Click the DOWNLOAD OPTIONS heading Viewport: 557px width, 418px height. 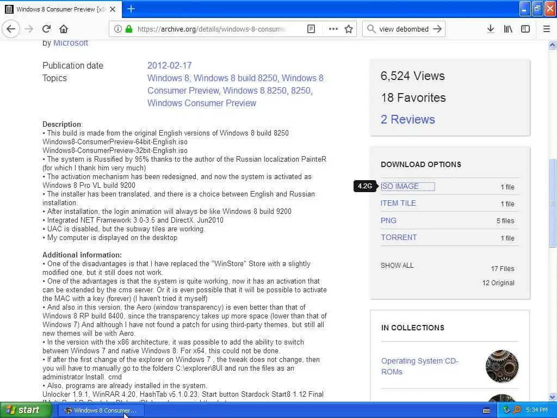[421, 164]
